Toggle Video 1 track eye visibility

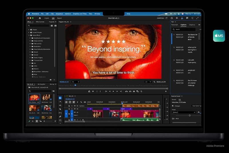(77, 113)
